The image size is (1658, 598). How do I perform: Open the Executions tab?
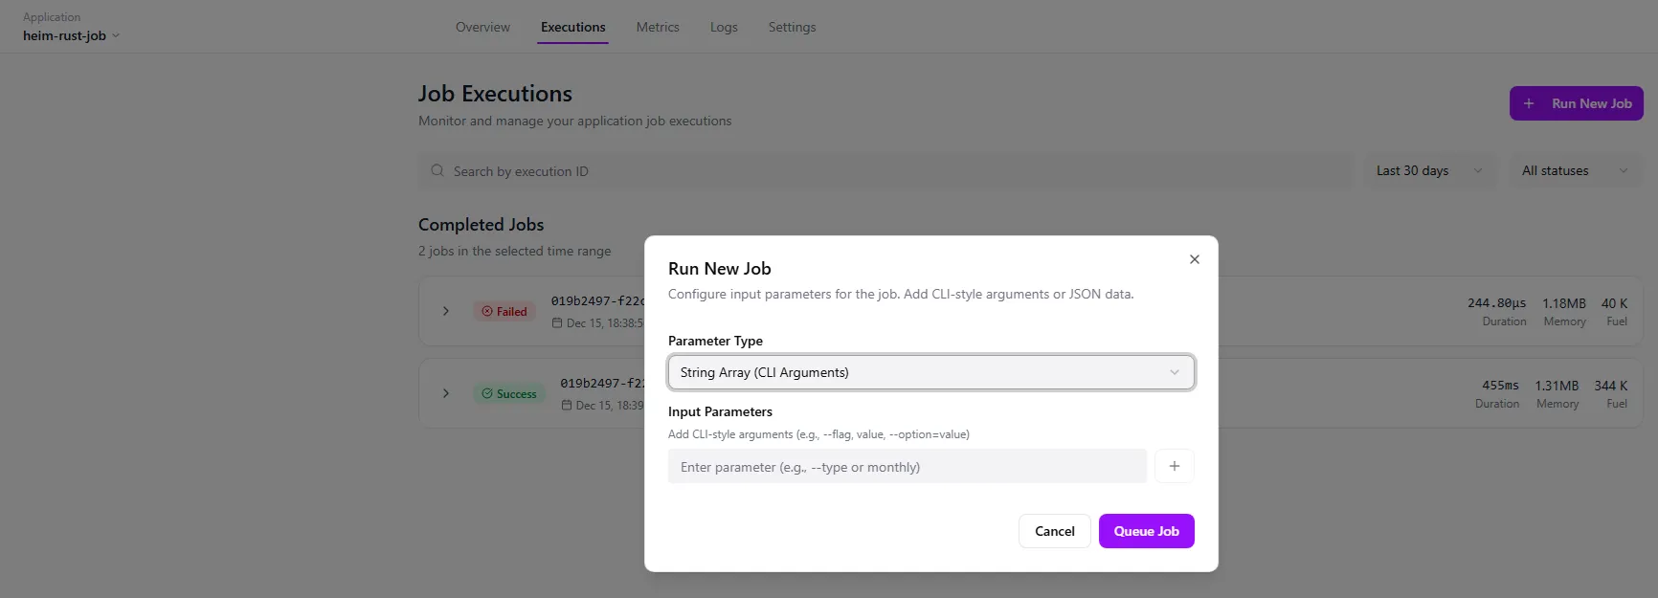[x=572, y=27]
